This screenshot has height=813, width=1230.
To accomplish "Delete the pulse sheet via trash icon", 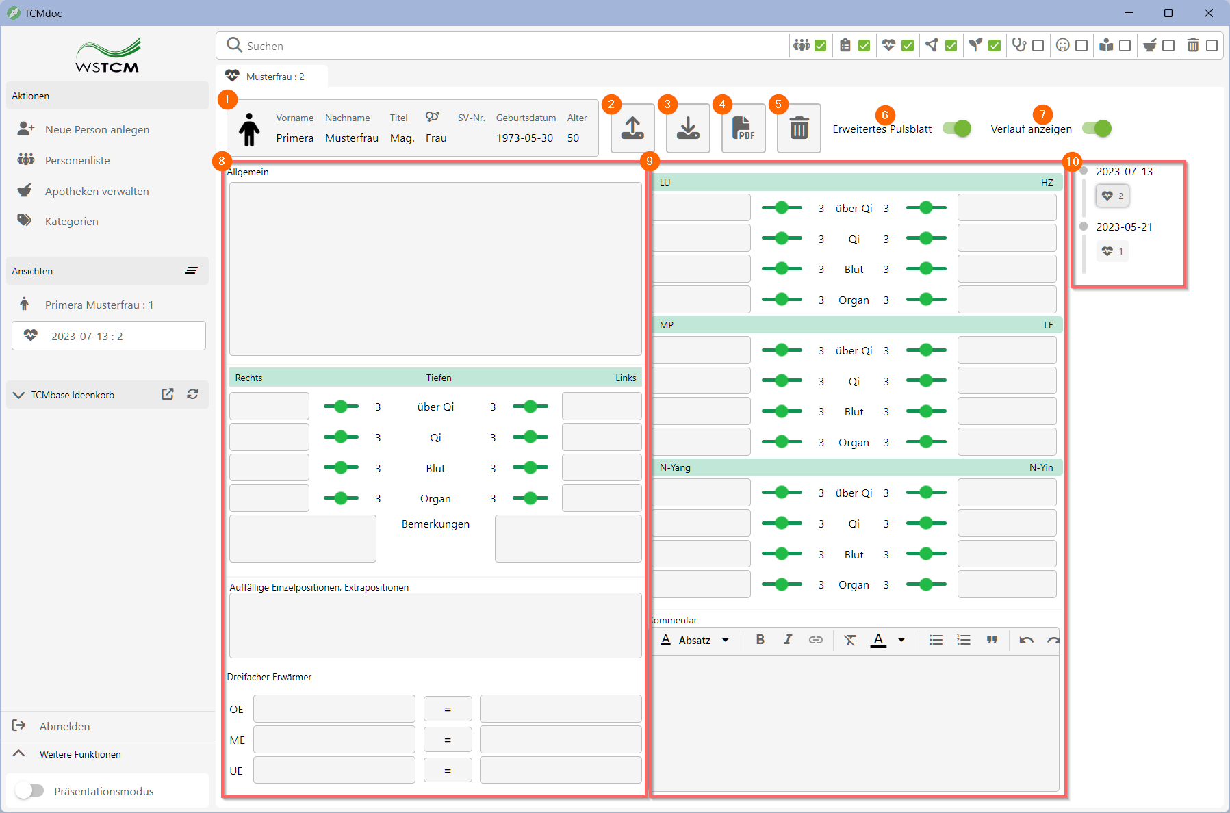I will [799, 129].
